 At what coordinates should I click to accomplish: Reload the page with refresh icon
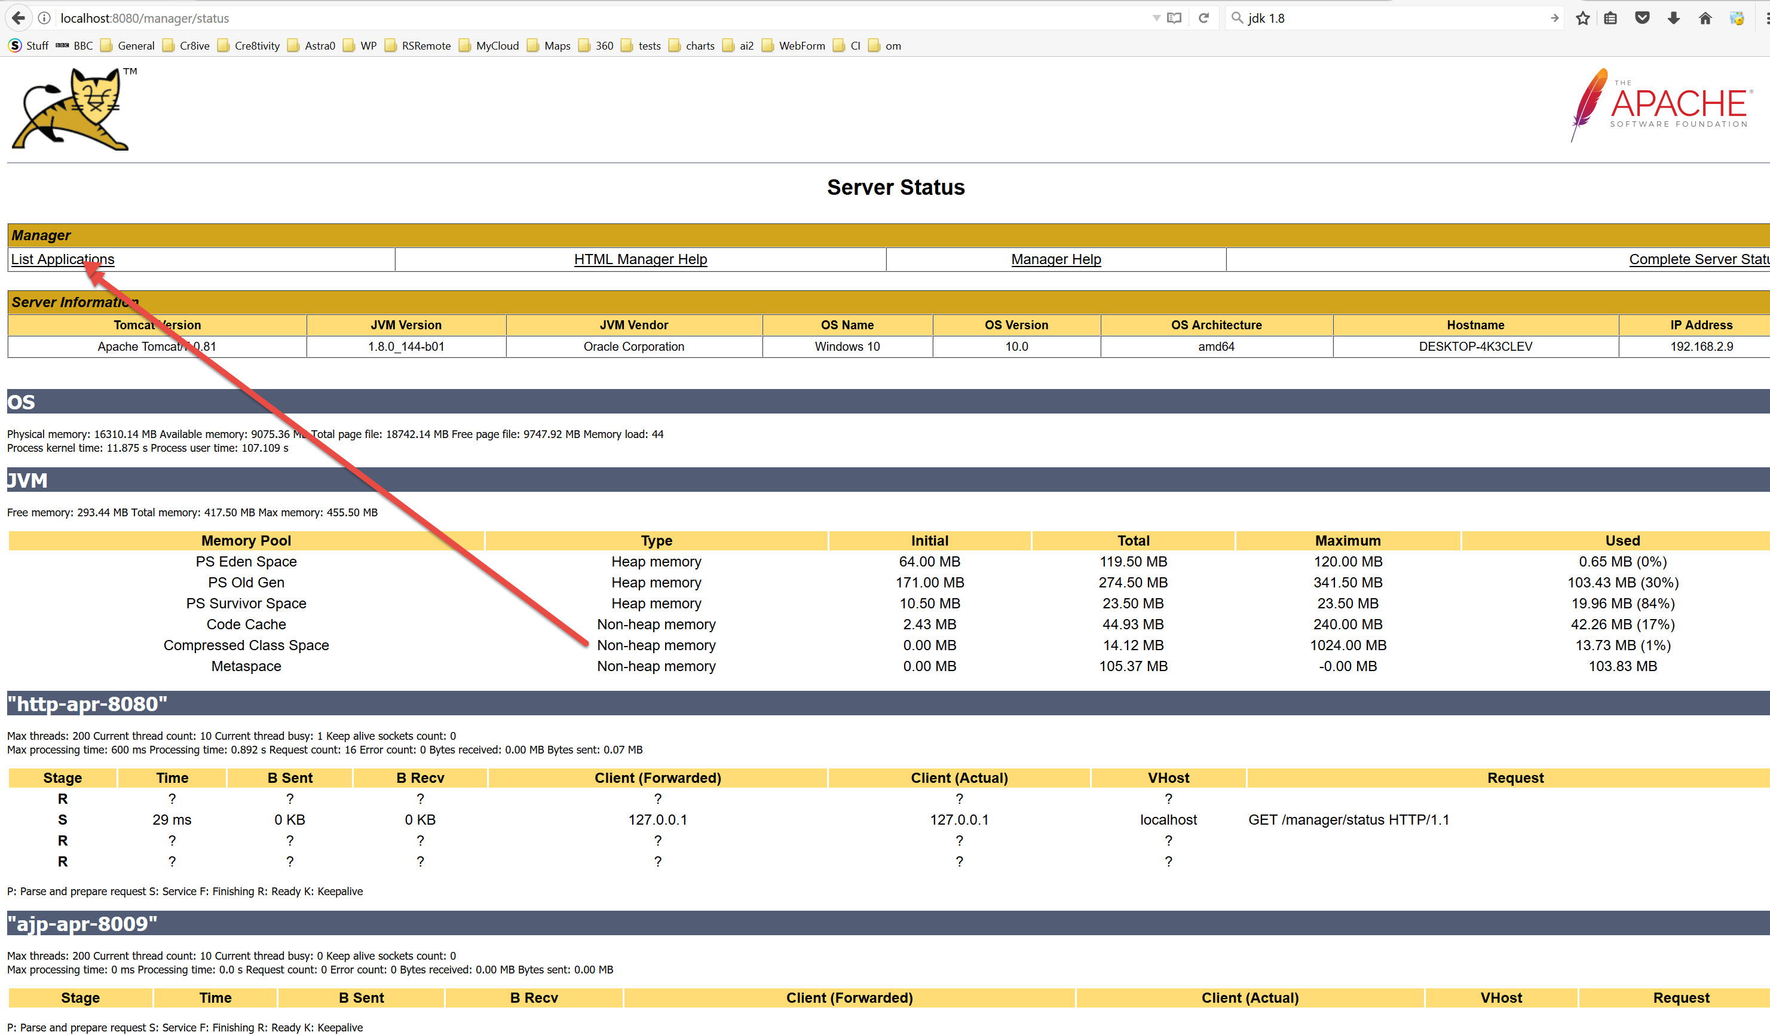(x=1203, y=17)
